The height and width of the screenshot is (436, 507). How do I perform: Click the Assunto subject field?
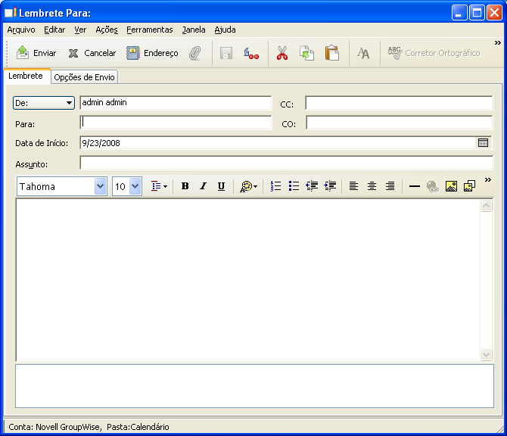[286, 163]
